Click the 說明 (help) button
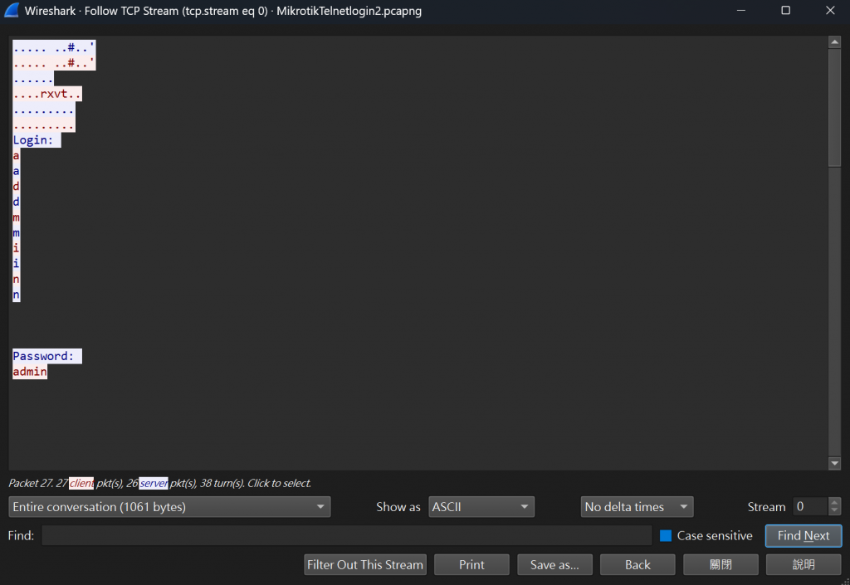This screenshot has height=585, width=850. point(804,564)
